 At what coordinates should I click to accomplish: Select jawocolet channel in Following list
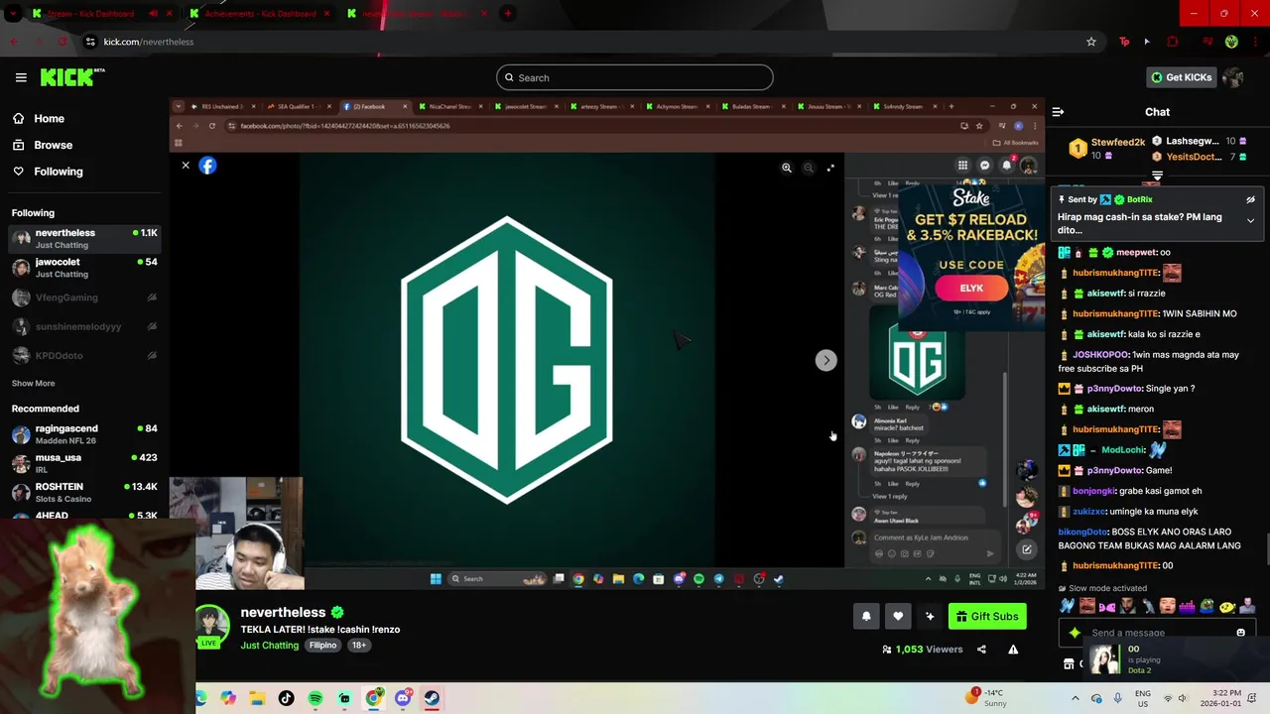tap(84, 268)
